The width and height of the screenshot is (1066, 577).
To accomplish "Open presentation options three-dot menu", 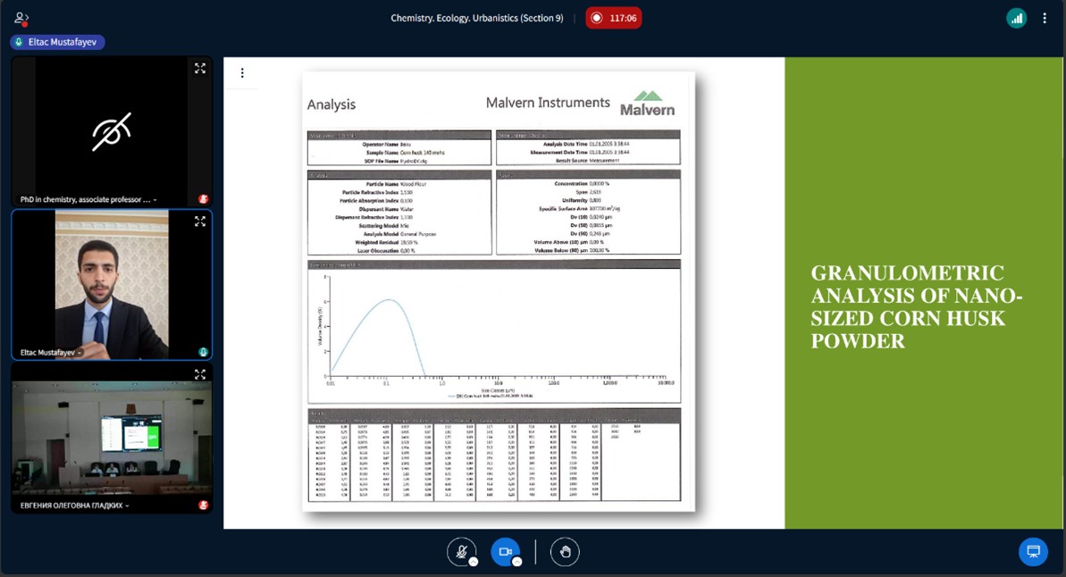I will click(241, 73).
